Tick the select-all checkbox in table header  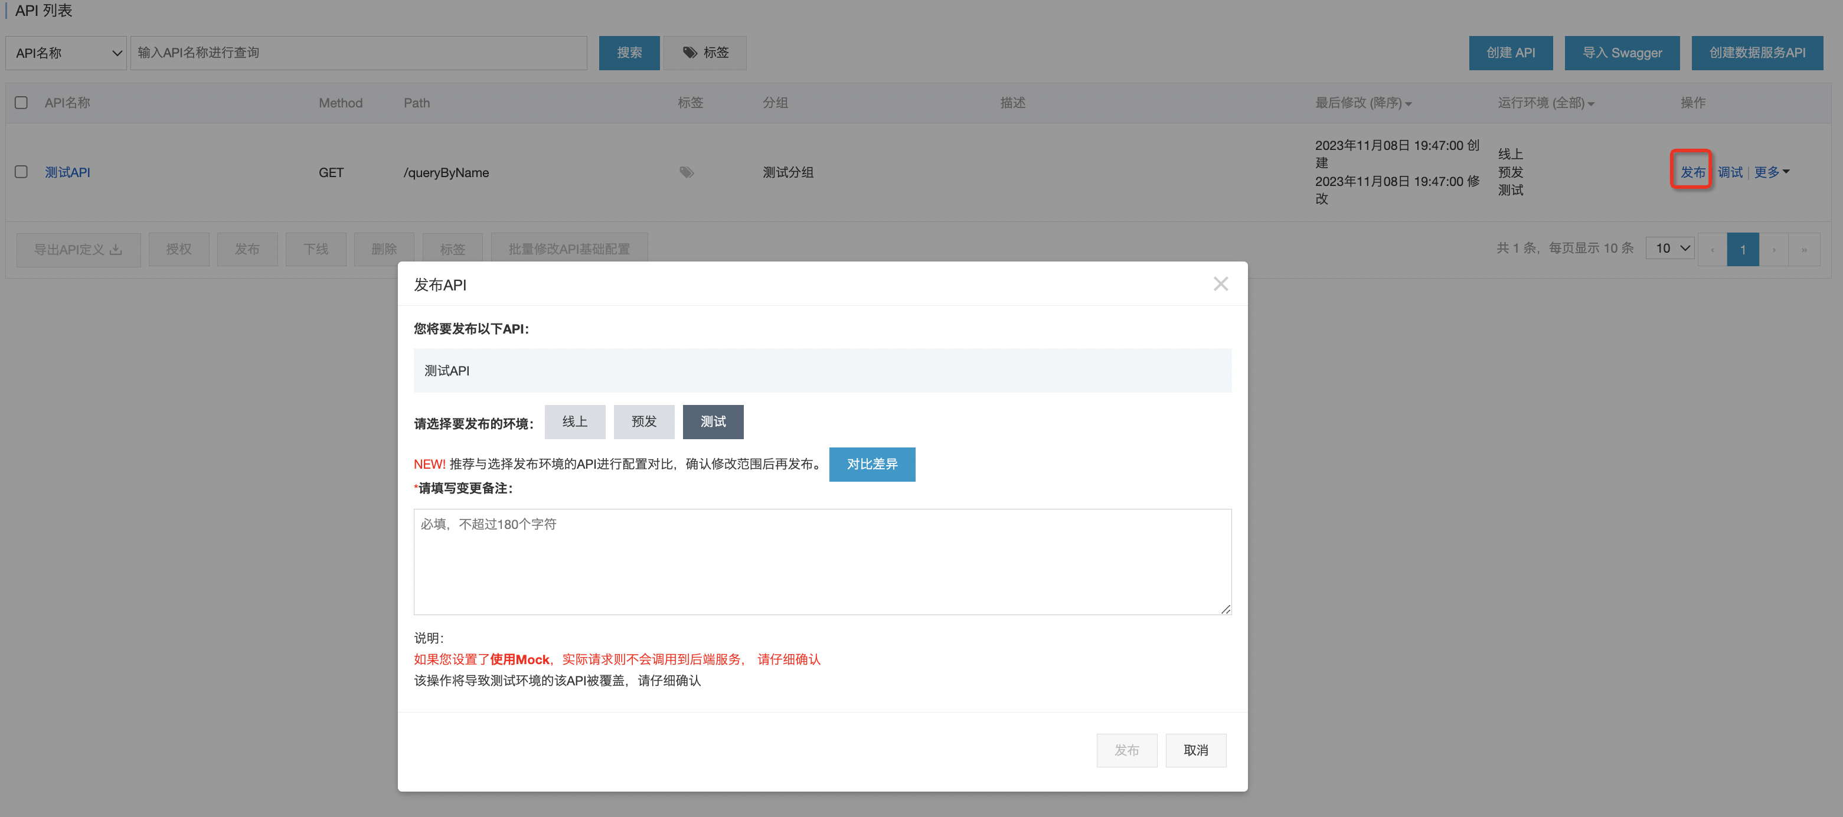[21, 102]
